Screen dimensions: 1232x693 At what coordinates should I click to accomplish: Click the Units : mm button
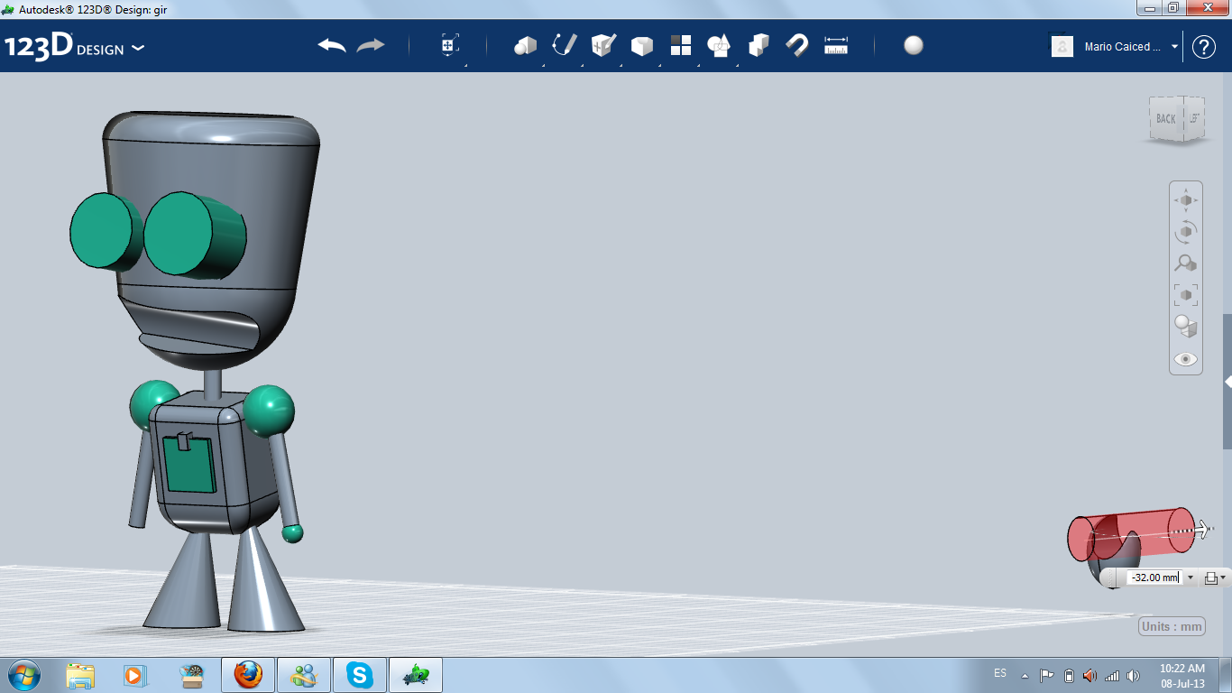pyautogui.click(x=1172, y=626)
